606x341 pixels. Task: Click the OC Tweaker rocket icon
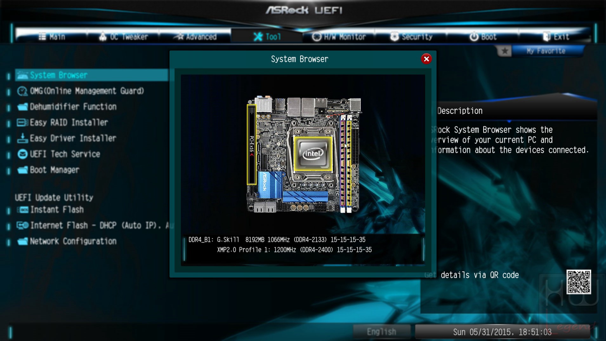pos(102,37)
